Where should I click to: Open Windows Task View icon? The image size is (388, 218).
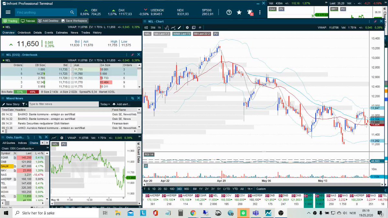click(x=105, y=213)
